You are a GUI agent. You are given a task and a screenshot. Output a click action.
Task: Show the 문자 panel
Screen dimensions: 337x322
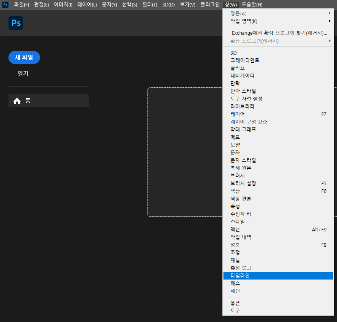pos(278,153)
